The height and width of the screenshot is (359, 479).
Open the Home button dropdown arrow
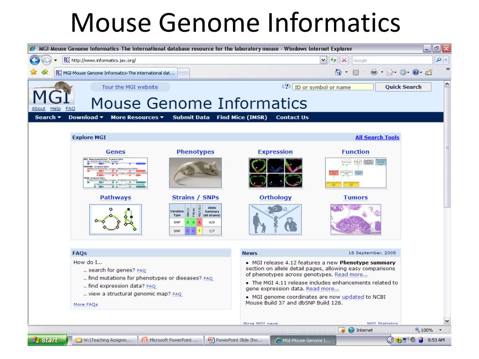[x=347, y=72]
